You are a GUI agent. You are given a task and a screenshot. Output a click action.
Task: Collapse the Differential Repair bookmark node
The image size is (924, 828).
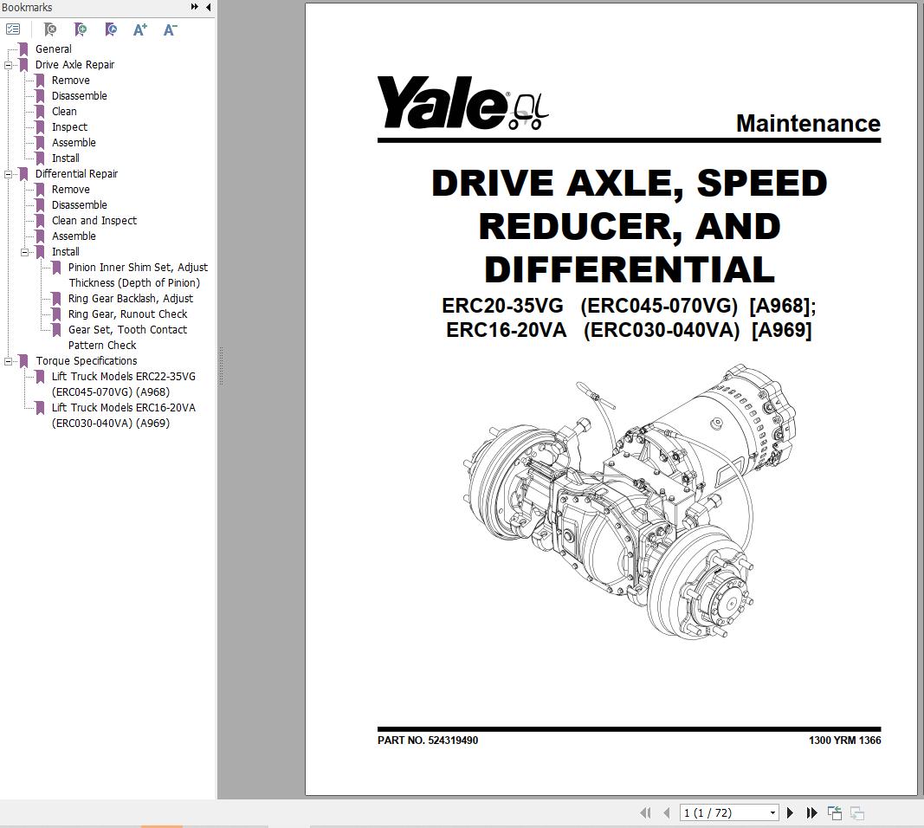[9, 174]
